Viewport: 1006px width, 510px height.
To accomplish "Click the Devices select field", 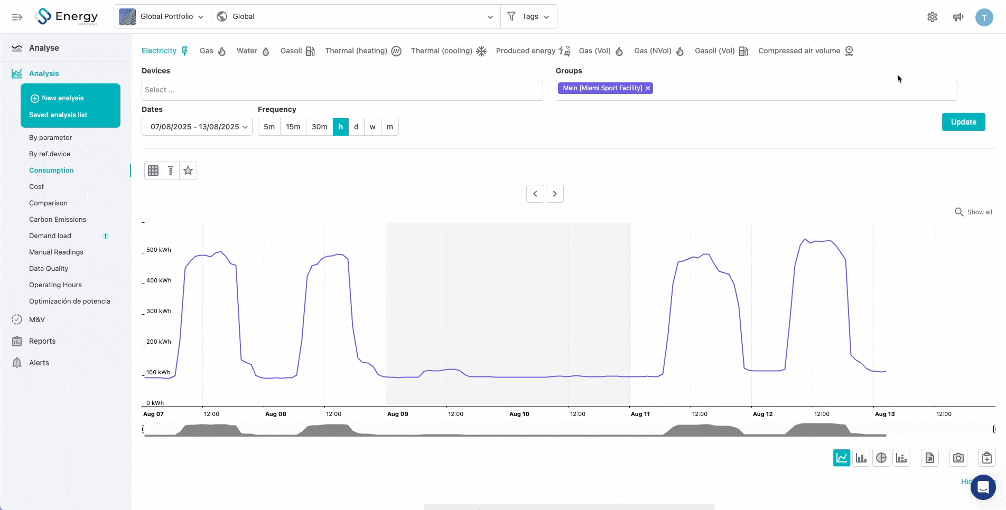I will [x=342, y=90].
